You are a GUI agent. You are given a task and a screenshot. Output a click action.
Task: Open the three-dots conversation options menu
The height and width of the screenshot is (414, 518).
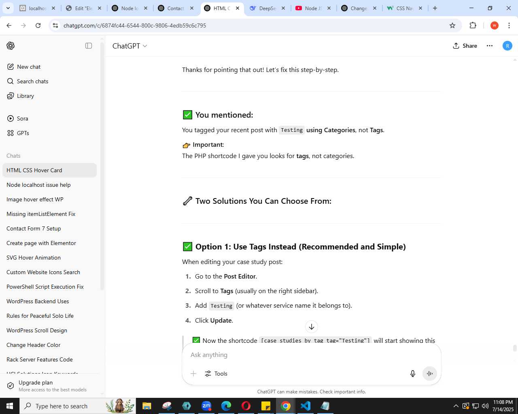(490, 46)
